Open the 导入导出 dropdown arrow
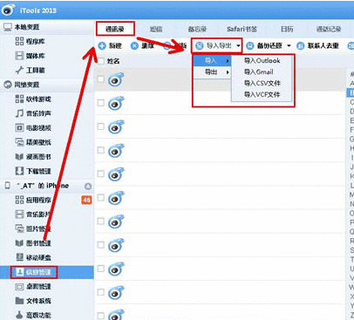Image resolution: width=354 pixels, height=320 pixels. point(238,46)
